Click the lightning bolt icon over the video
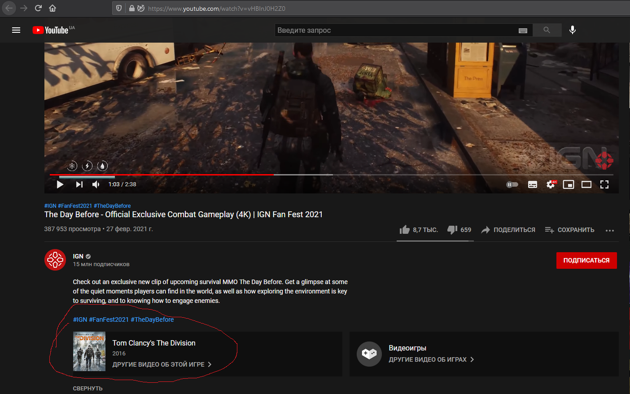The width and height of the screenshot is (630, 394). [x=87, y=166]
